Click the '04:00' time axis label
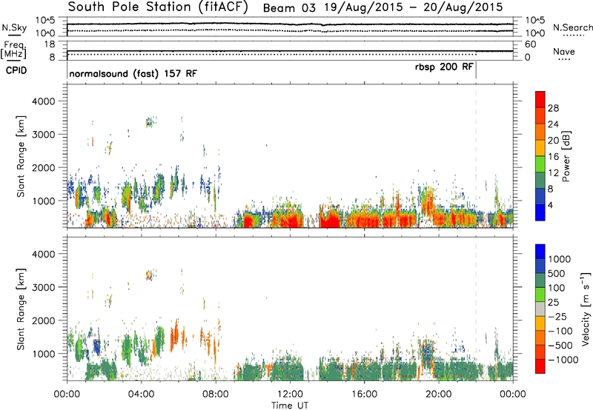593x410 pixels. [141, 394]
